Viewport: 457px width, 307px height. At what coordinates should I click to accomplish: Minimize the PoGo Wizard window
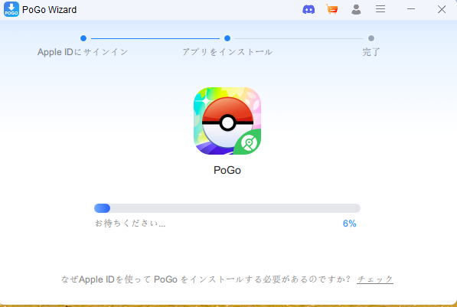(411, 9)
